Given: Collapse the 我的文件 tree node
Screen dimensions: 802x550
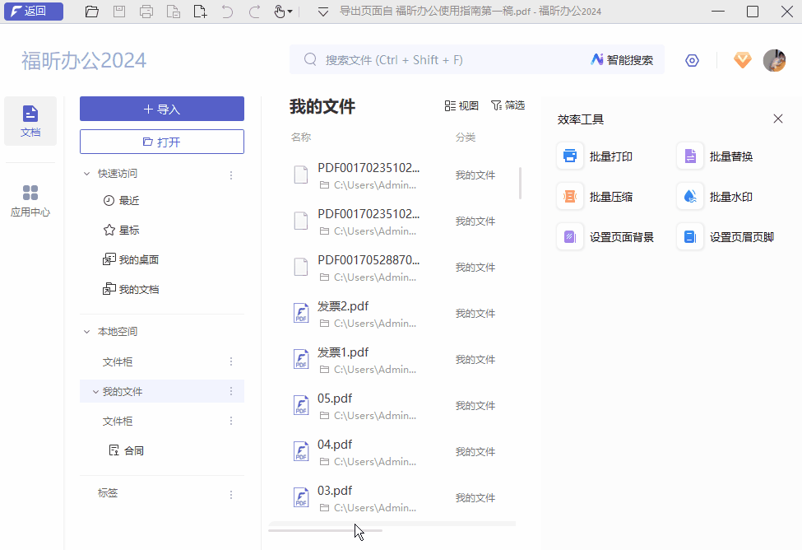Looking at the screenshot, I should tap(95, 391).
